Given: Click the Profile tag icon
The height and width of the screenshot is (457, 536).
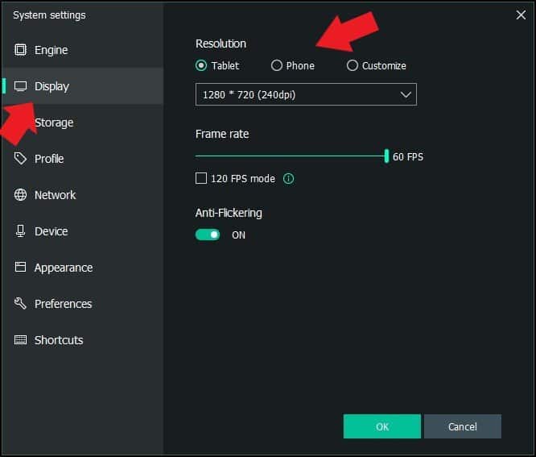Looking at the screenshot, I should coord(21,159).
